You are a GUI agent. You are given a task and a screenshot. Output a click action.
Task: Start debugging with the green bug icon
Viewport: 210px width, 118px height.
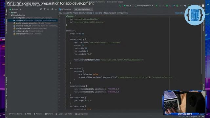coord(167,6)
